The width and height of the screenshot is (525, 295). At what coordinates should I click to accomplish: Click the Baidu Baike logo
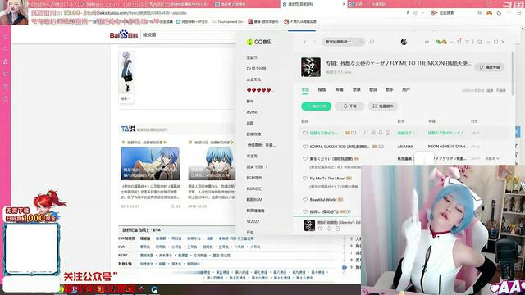coord(124,34)
